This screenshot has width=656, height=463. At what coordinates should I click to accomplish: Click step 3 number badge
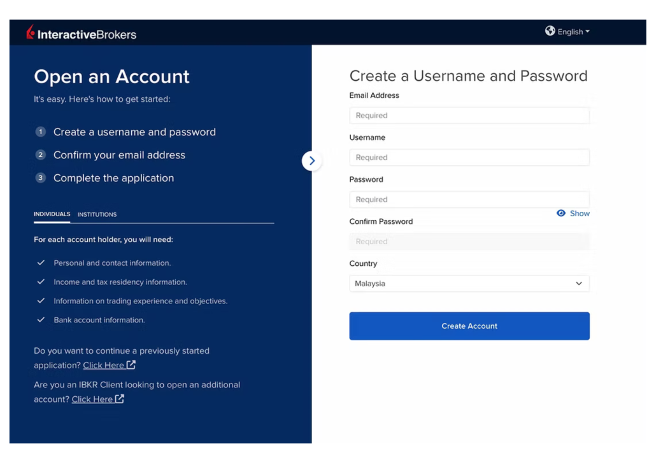41,178
